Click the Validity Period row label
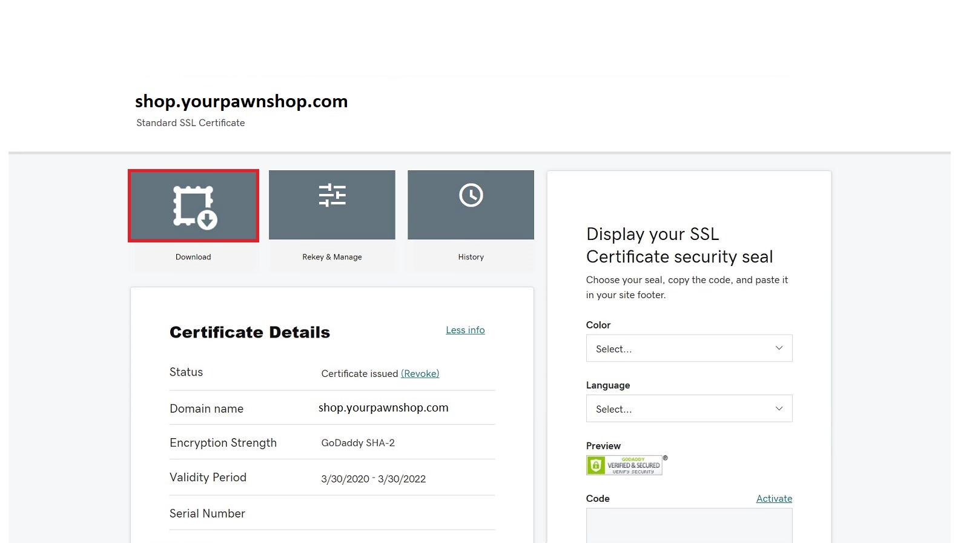Image resolution: width=975 pixels, height=543 pixels. tap(208, 478)
